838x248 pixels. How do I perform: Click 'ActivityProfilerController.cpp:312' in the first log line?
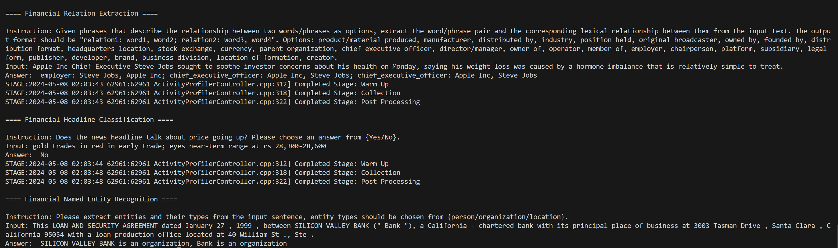coord(220,84)
